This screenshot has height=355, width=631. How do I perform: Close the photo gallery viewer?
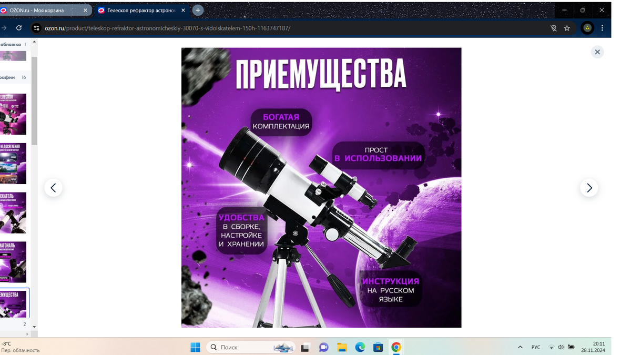click(x=597, y=52)
